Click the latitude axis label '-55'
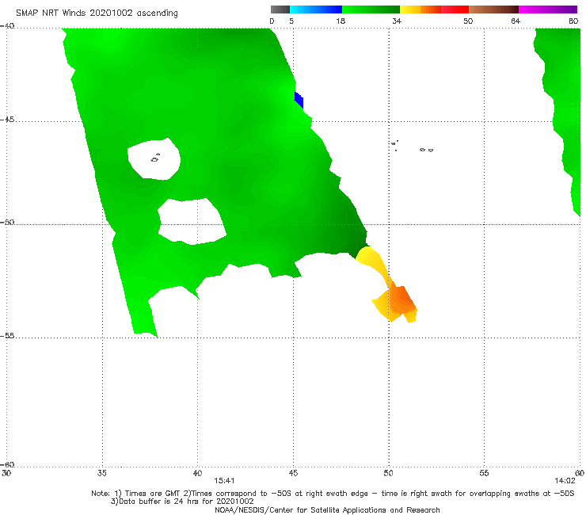The image size is (586, 515). (x=7, y=335)
